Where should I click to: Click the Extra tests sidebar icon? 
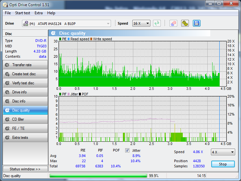tap(7, 138)
